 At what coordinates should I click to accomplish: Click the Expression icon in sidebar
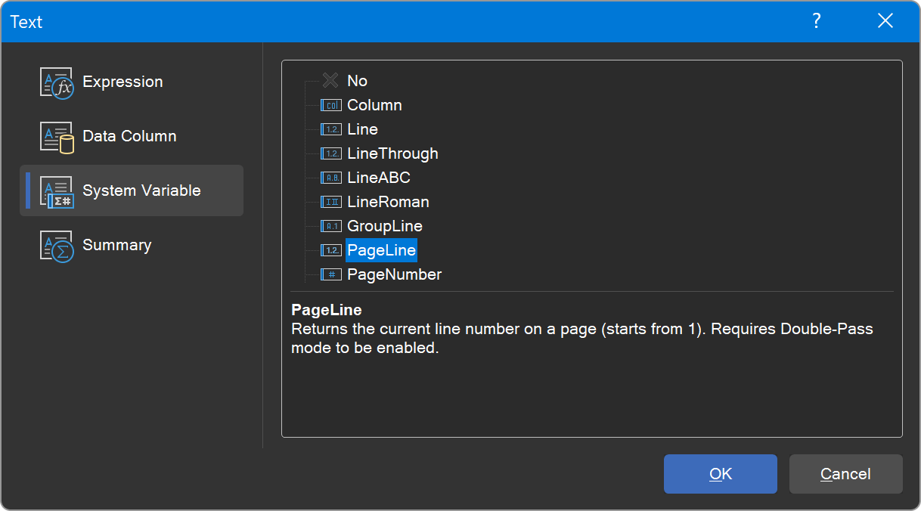click(x=56, y=82)
